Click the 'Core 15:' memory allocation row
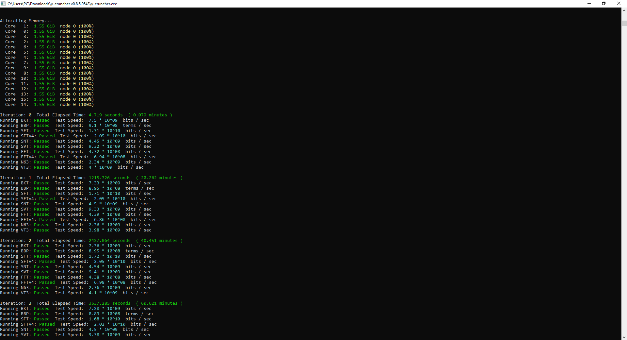Image resolution: width=627 pixels, height=340 pixels. [50, 99]
